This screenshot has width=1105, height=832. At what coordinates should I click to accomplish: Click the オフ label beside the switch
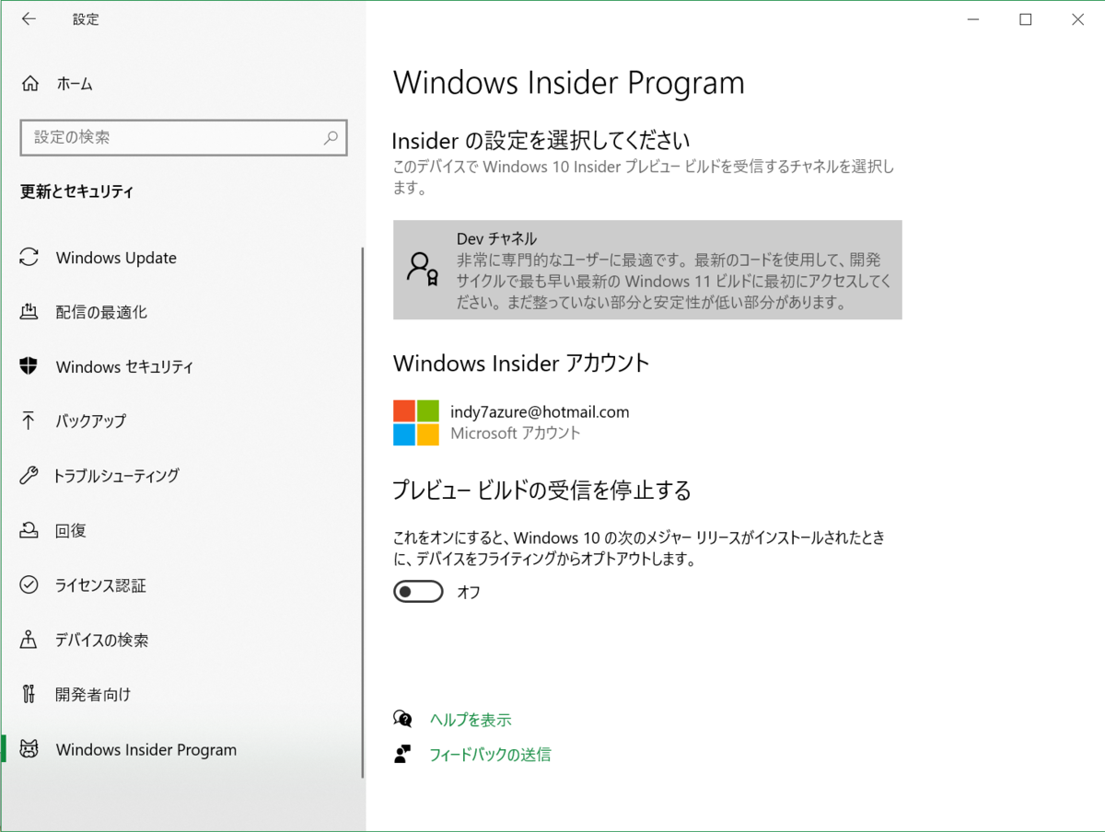click(469, 592)
